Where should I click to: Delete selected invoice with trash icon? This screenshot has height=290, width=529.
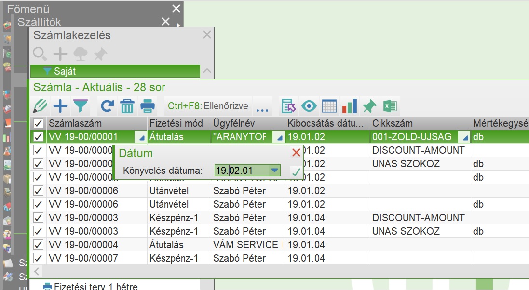(x=127, y=106)
